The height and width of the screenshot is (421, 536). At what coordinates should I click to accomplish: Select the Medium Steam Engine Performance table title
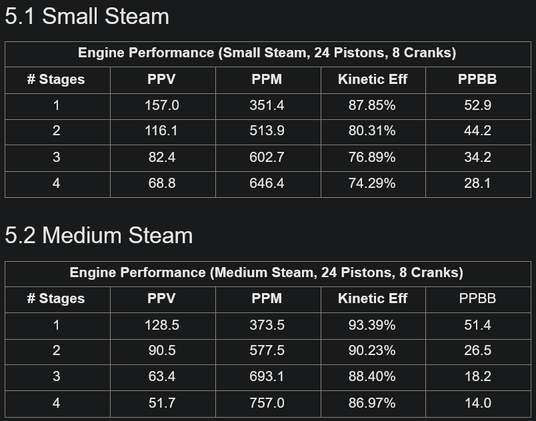(x=267, y=272)
